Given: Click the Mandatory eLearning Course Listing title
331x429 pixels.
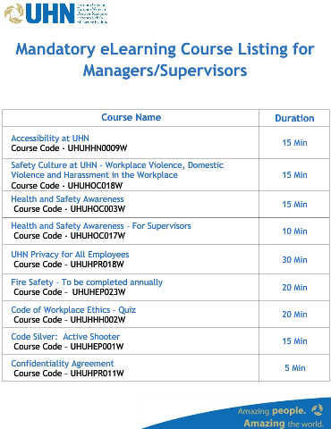Looking at the screenshot, I should 165,60.
